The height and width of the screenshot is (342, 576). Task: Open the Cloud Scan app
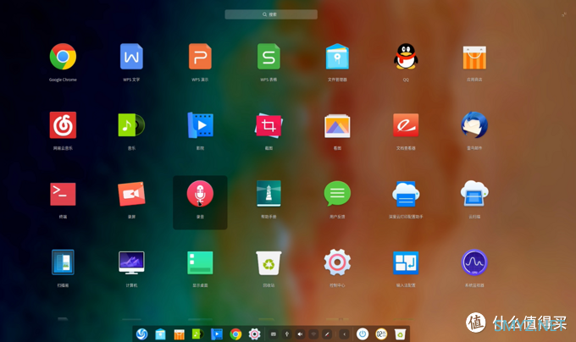pyautogui.click(x=474, y=194)
